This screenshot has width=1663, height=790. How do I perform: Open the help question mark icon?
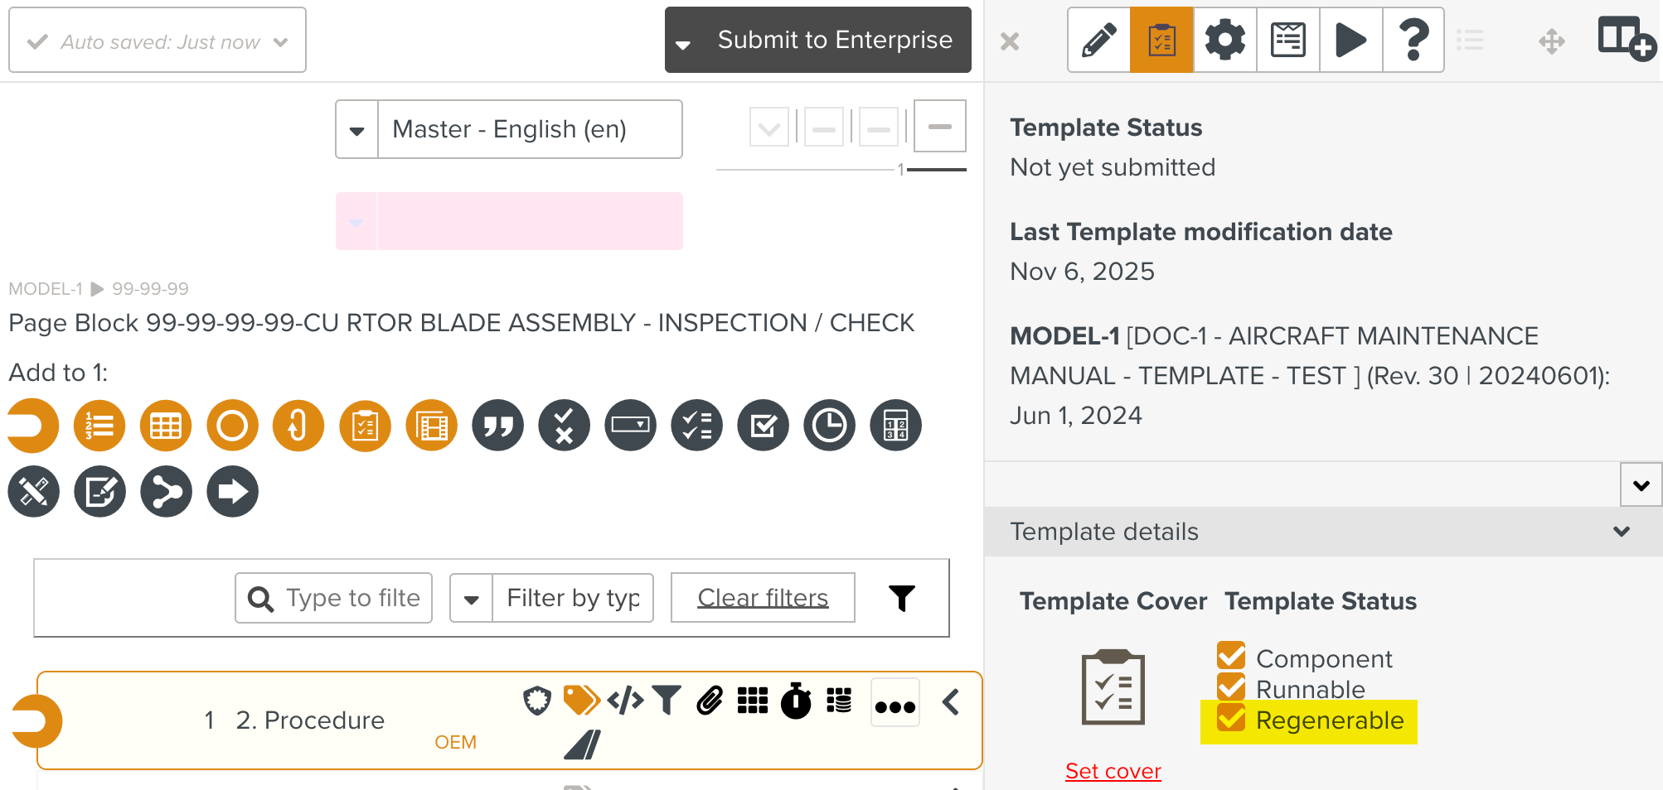1413,40
